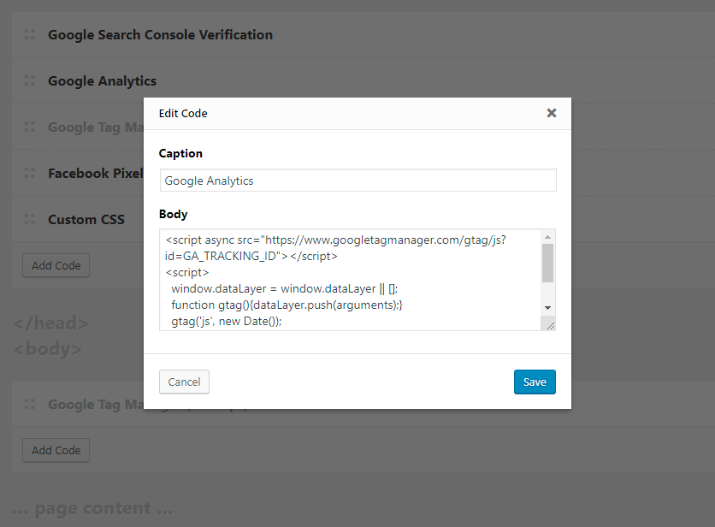
Task: Click the Body textarea scroll down arrow
Action: (547, 308)
